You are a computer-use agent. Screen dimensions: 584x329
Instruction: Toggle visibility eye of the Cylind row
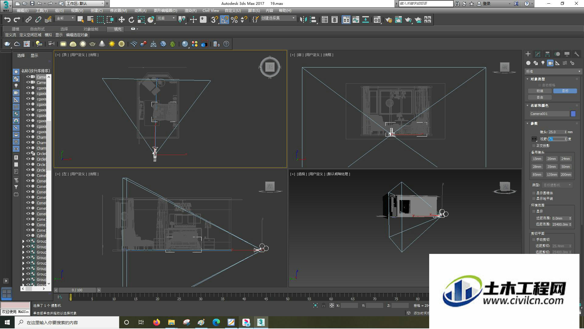pyautogui.click(x=28, y=236)
